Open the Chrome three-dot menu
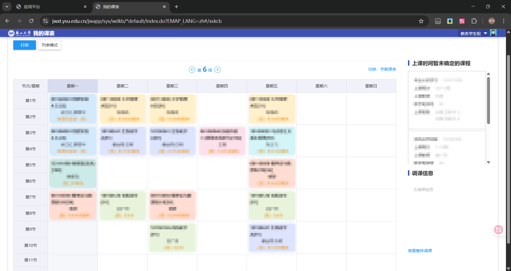The image size is (511, 271). tap(504, 21)
